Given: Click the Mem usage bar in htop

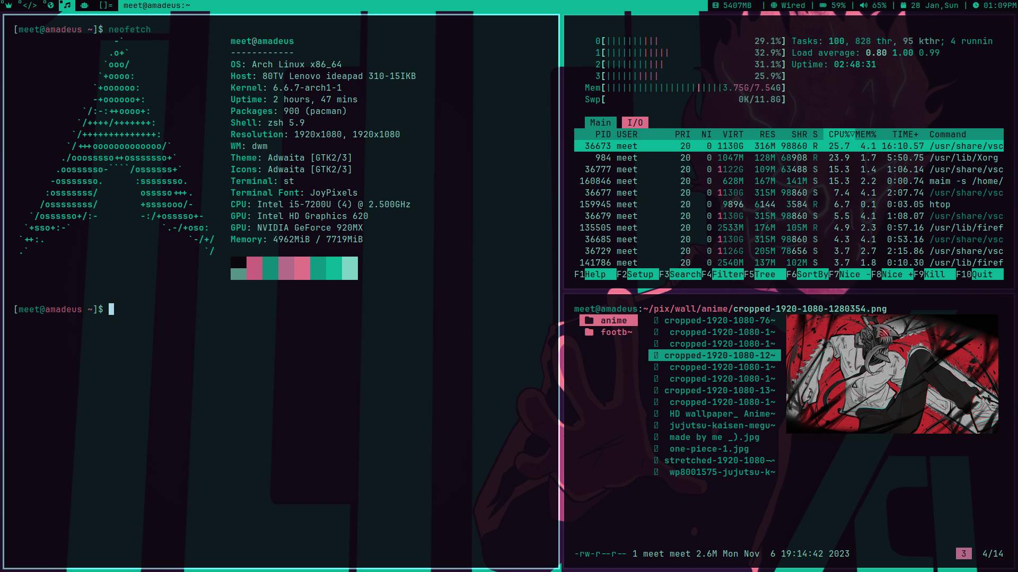Looking at the screenshot, I should (685, 87).
